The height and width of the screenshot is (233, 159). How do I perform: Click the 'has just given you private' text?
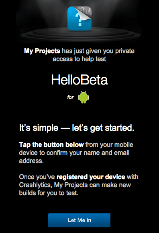[98, 51]
